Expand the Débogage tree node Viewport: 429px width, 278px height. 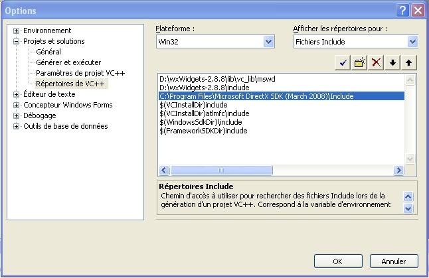17,115
